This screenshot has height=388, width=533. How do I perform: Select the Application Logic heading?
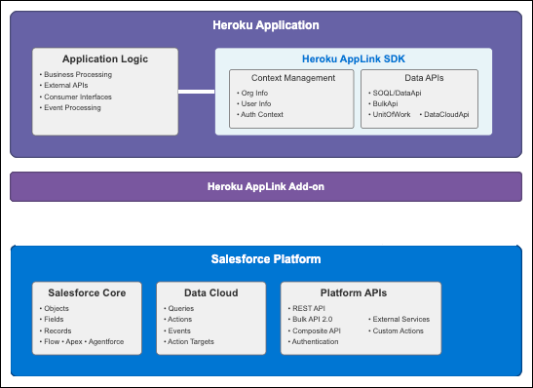click(x=105, y=58)
